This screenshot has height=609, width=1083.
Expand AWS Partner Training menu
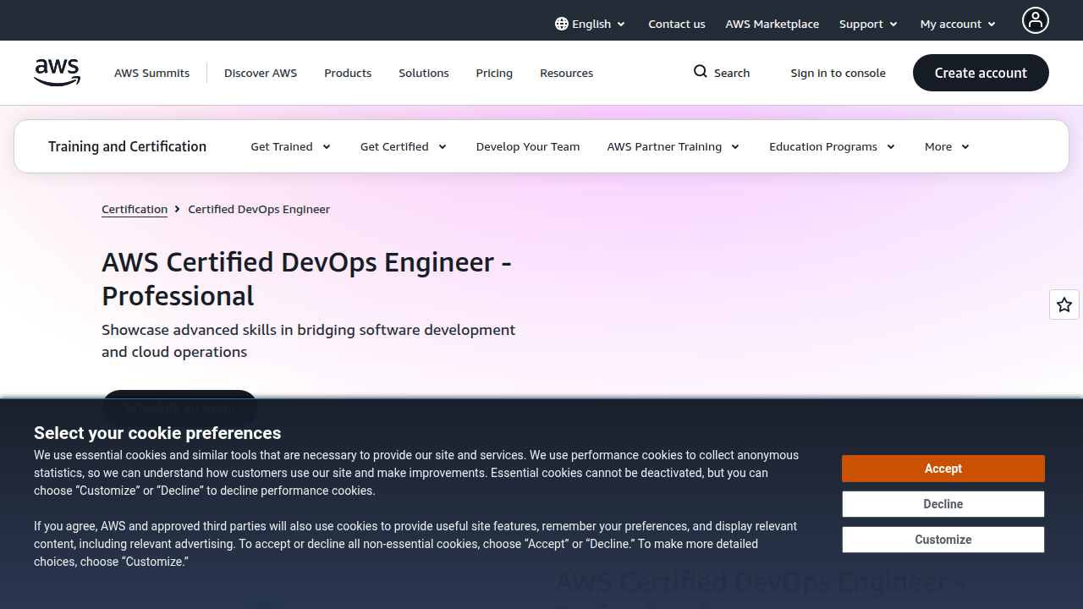pyautogui.click(x=673, y=146)
